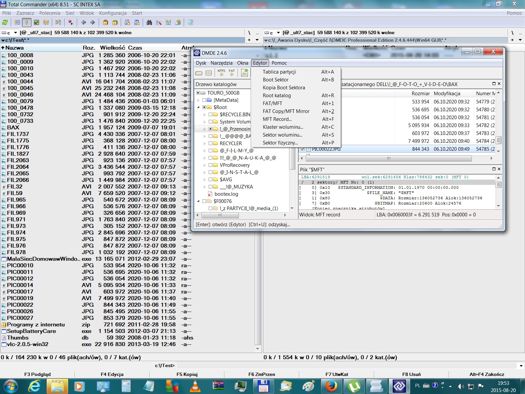Viewport: 525px width, 394px height.
Task: Click the F3 Podgląd button
Action: click(x=37, y=374)
